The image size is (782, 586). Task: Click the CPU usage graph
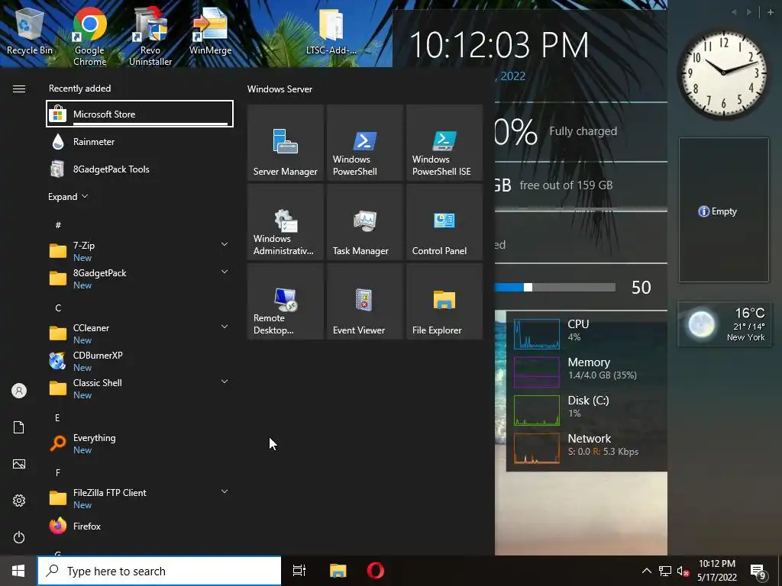537,334
